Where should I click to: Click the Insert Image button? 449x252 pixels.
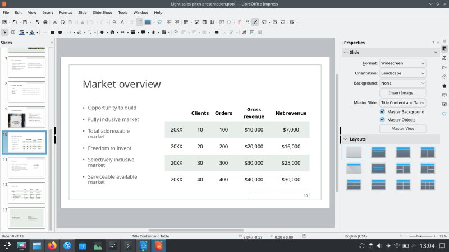click(402, 93)
